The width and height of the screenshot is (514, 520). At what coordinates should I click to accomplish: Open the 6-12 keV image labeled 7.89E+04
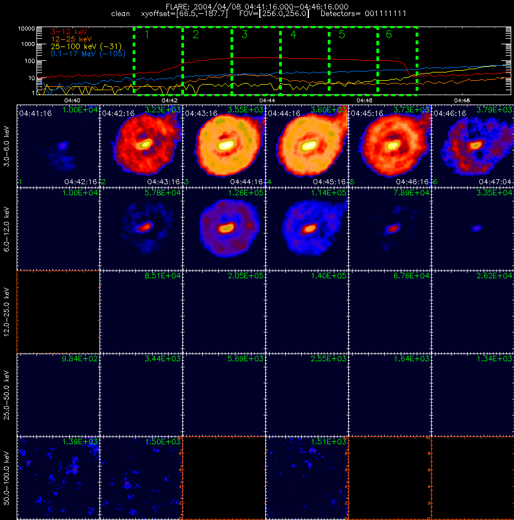pos(390,229)
